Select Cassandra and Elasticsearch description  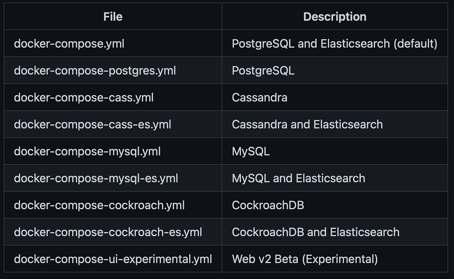[307, 125]
